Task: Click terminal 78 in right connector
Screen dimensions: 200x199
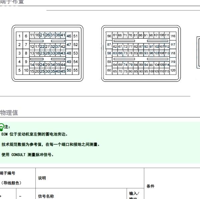Action: tap(131, 53)
